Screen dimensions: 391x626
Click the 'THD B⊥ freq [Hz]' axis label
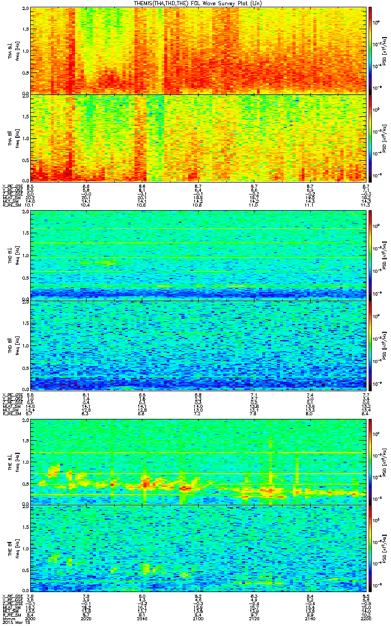tap(13, 255)
